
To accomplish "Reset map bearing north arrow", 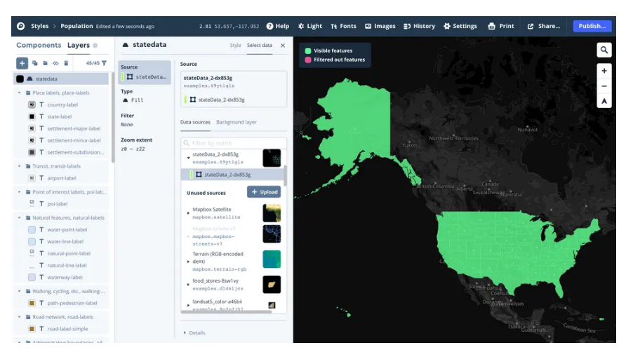I will coord(604,101).
